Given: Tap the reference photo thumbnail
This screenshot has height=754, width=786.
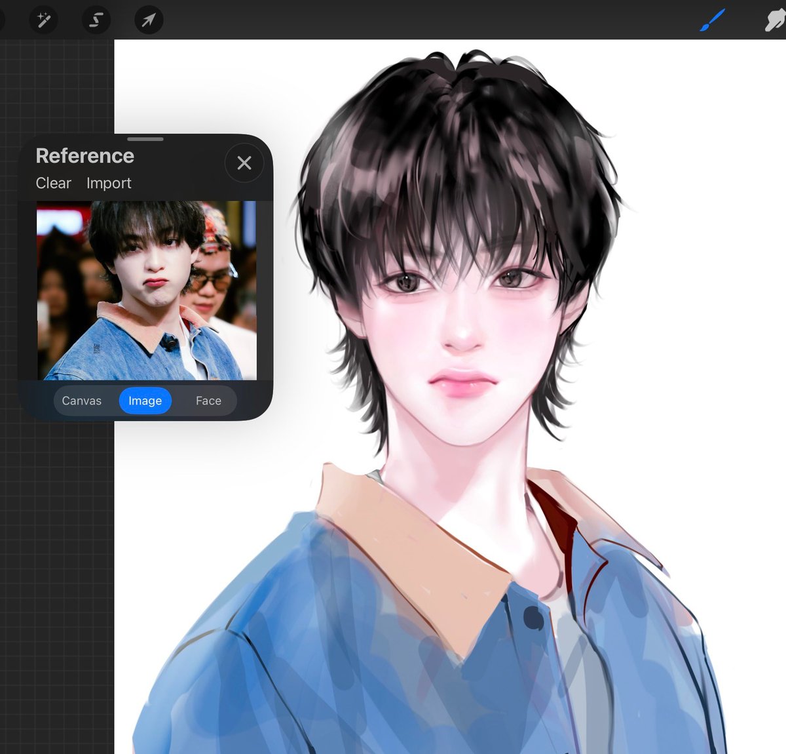Looking at the screenshot, I should 147,290.
